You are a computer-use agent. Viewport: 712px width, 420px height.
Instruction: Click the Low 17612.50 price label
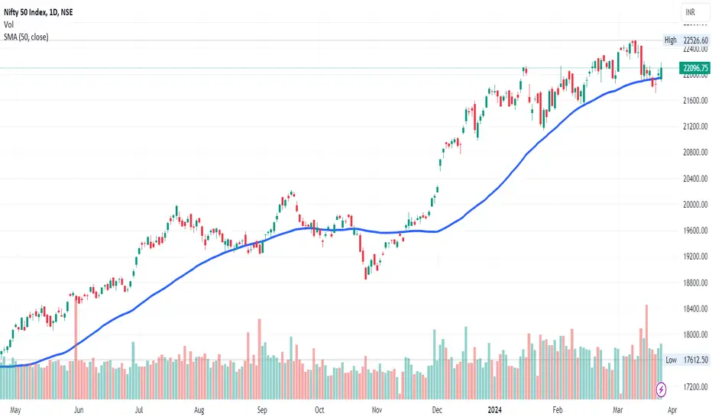click(686, 360)
